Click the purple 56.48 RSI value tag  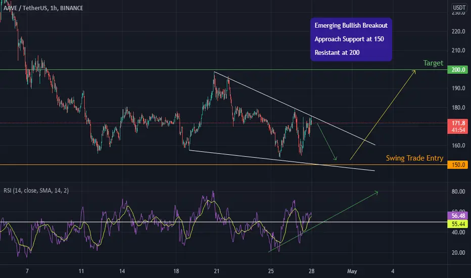458,216
